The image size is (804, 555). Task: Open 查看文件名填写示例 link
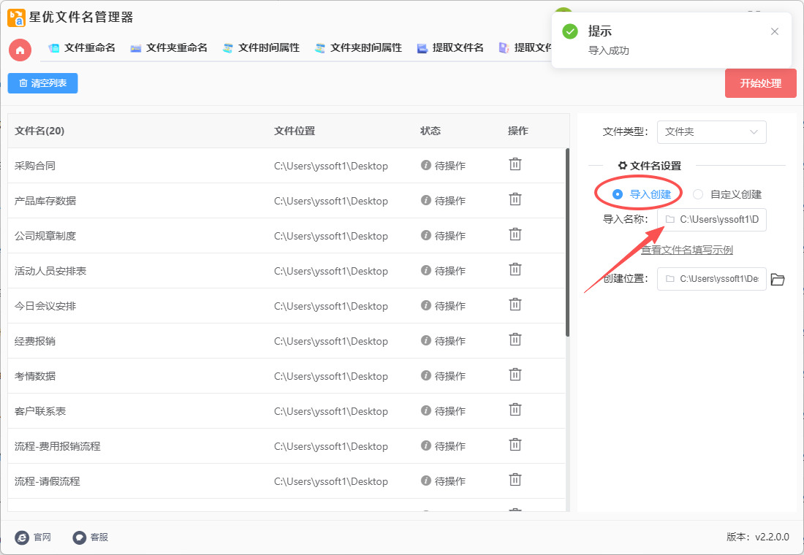[687, 250]
